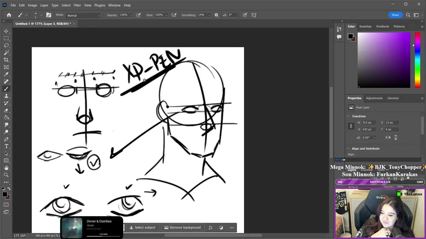426x239 pixels.
Task: Click the Share button
Action: click(x=395, y=15)
